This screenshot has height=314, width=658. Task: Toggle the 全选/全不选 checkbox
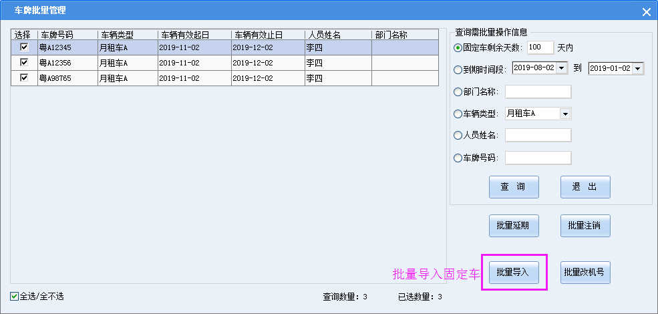tap(14, 297)
